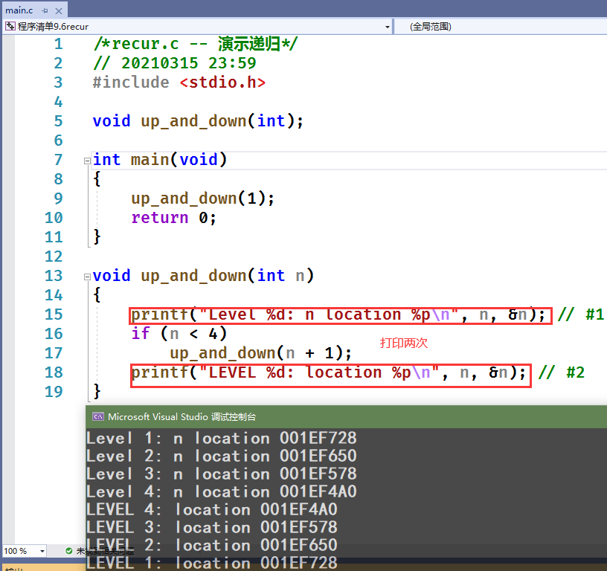Click line number 13 in the gutter
The image size is (607, 571).
[54, 276]
